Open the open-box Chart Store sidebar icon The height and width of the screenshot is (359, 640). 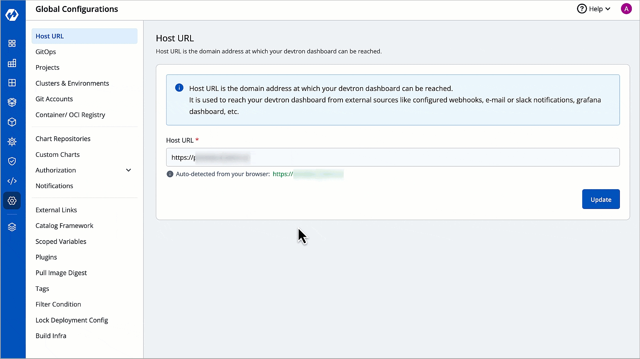(12, 102)
